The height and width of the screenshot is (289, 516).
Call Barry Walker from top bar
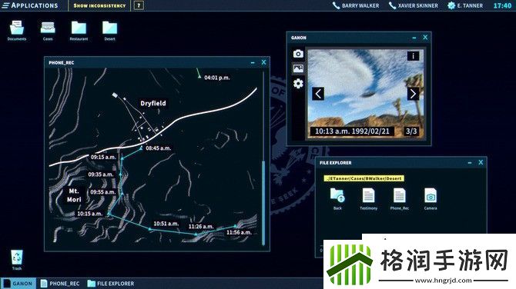[355, 5]
